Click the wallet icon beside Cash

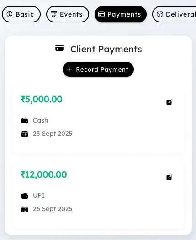[25, 121]
